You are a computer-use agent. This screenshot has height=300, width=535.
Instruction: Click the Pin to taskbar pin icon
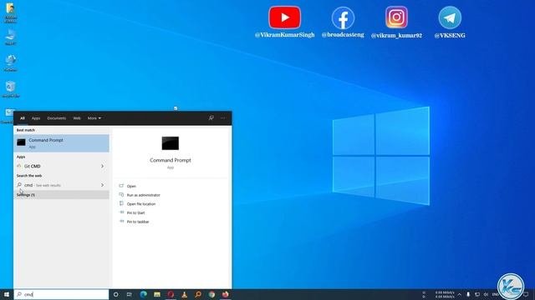pyautogui.click(x=121, y=221)
